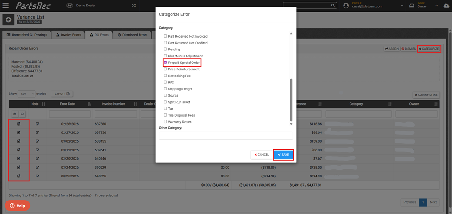Expand the profile dropdown arrow
This screenshot has width=452, height=214.
coord(402,6)
